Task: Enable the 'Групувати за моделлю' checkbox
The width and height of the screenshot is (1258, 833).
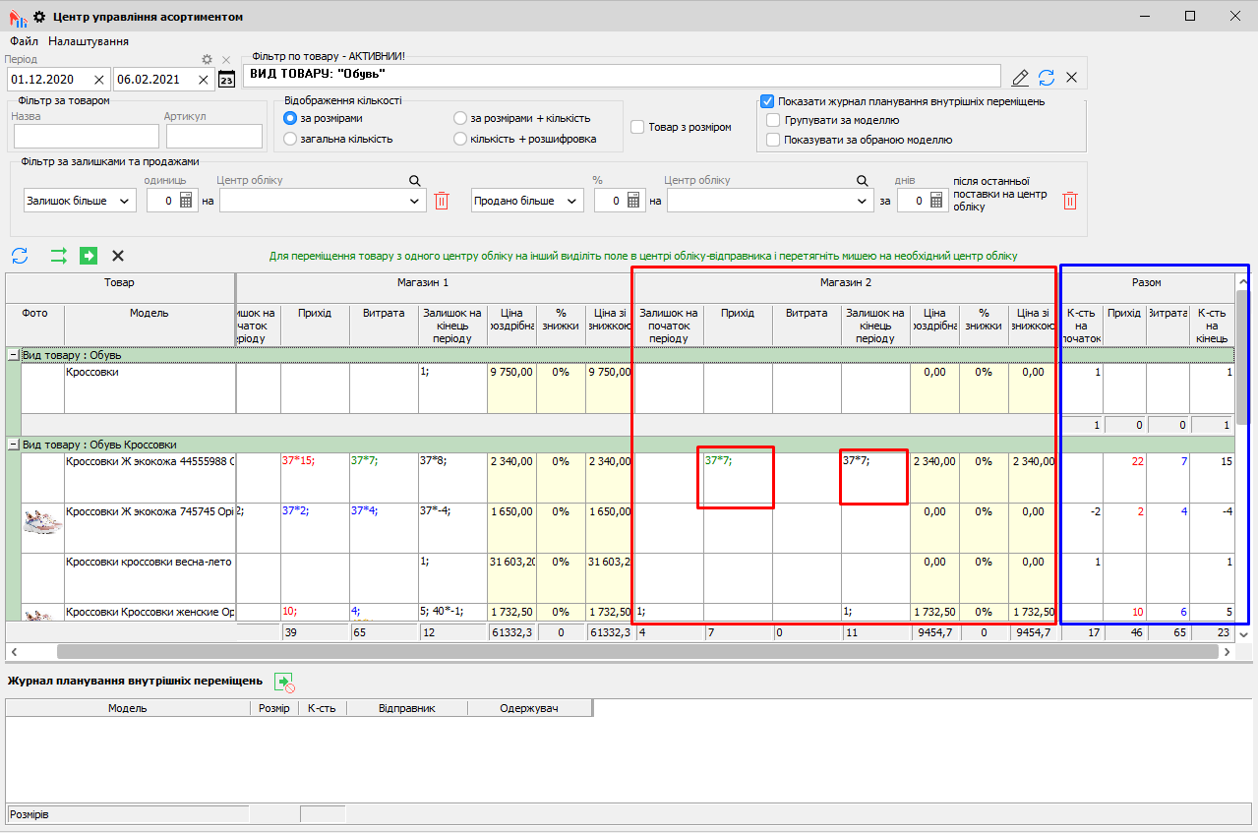Action: tap(773, 120)
